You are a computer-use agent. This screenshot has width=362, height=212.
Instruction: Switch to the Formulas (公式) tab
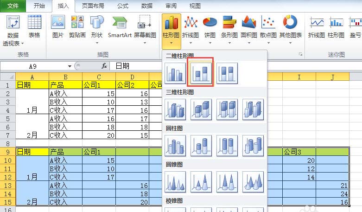122,6
